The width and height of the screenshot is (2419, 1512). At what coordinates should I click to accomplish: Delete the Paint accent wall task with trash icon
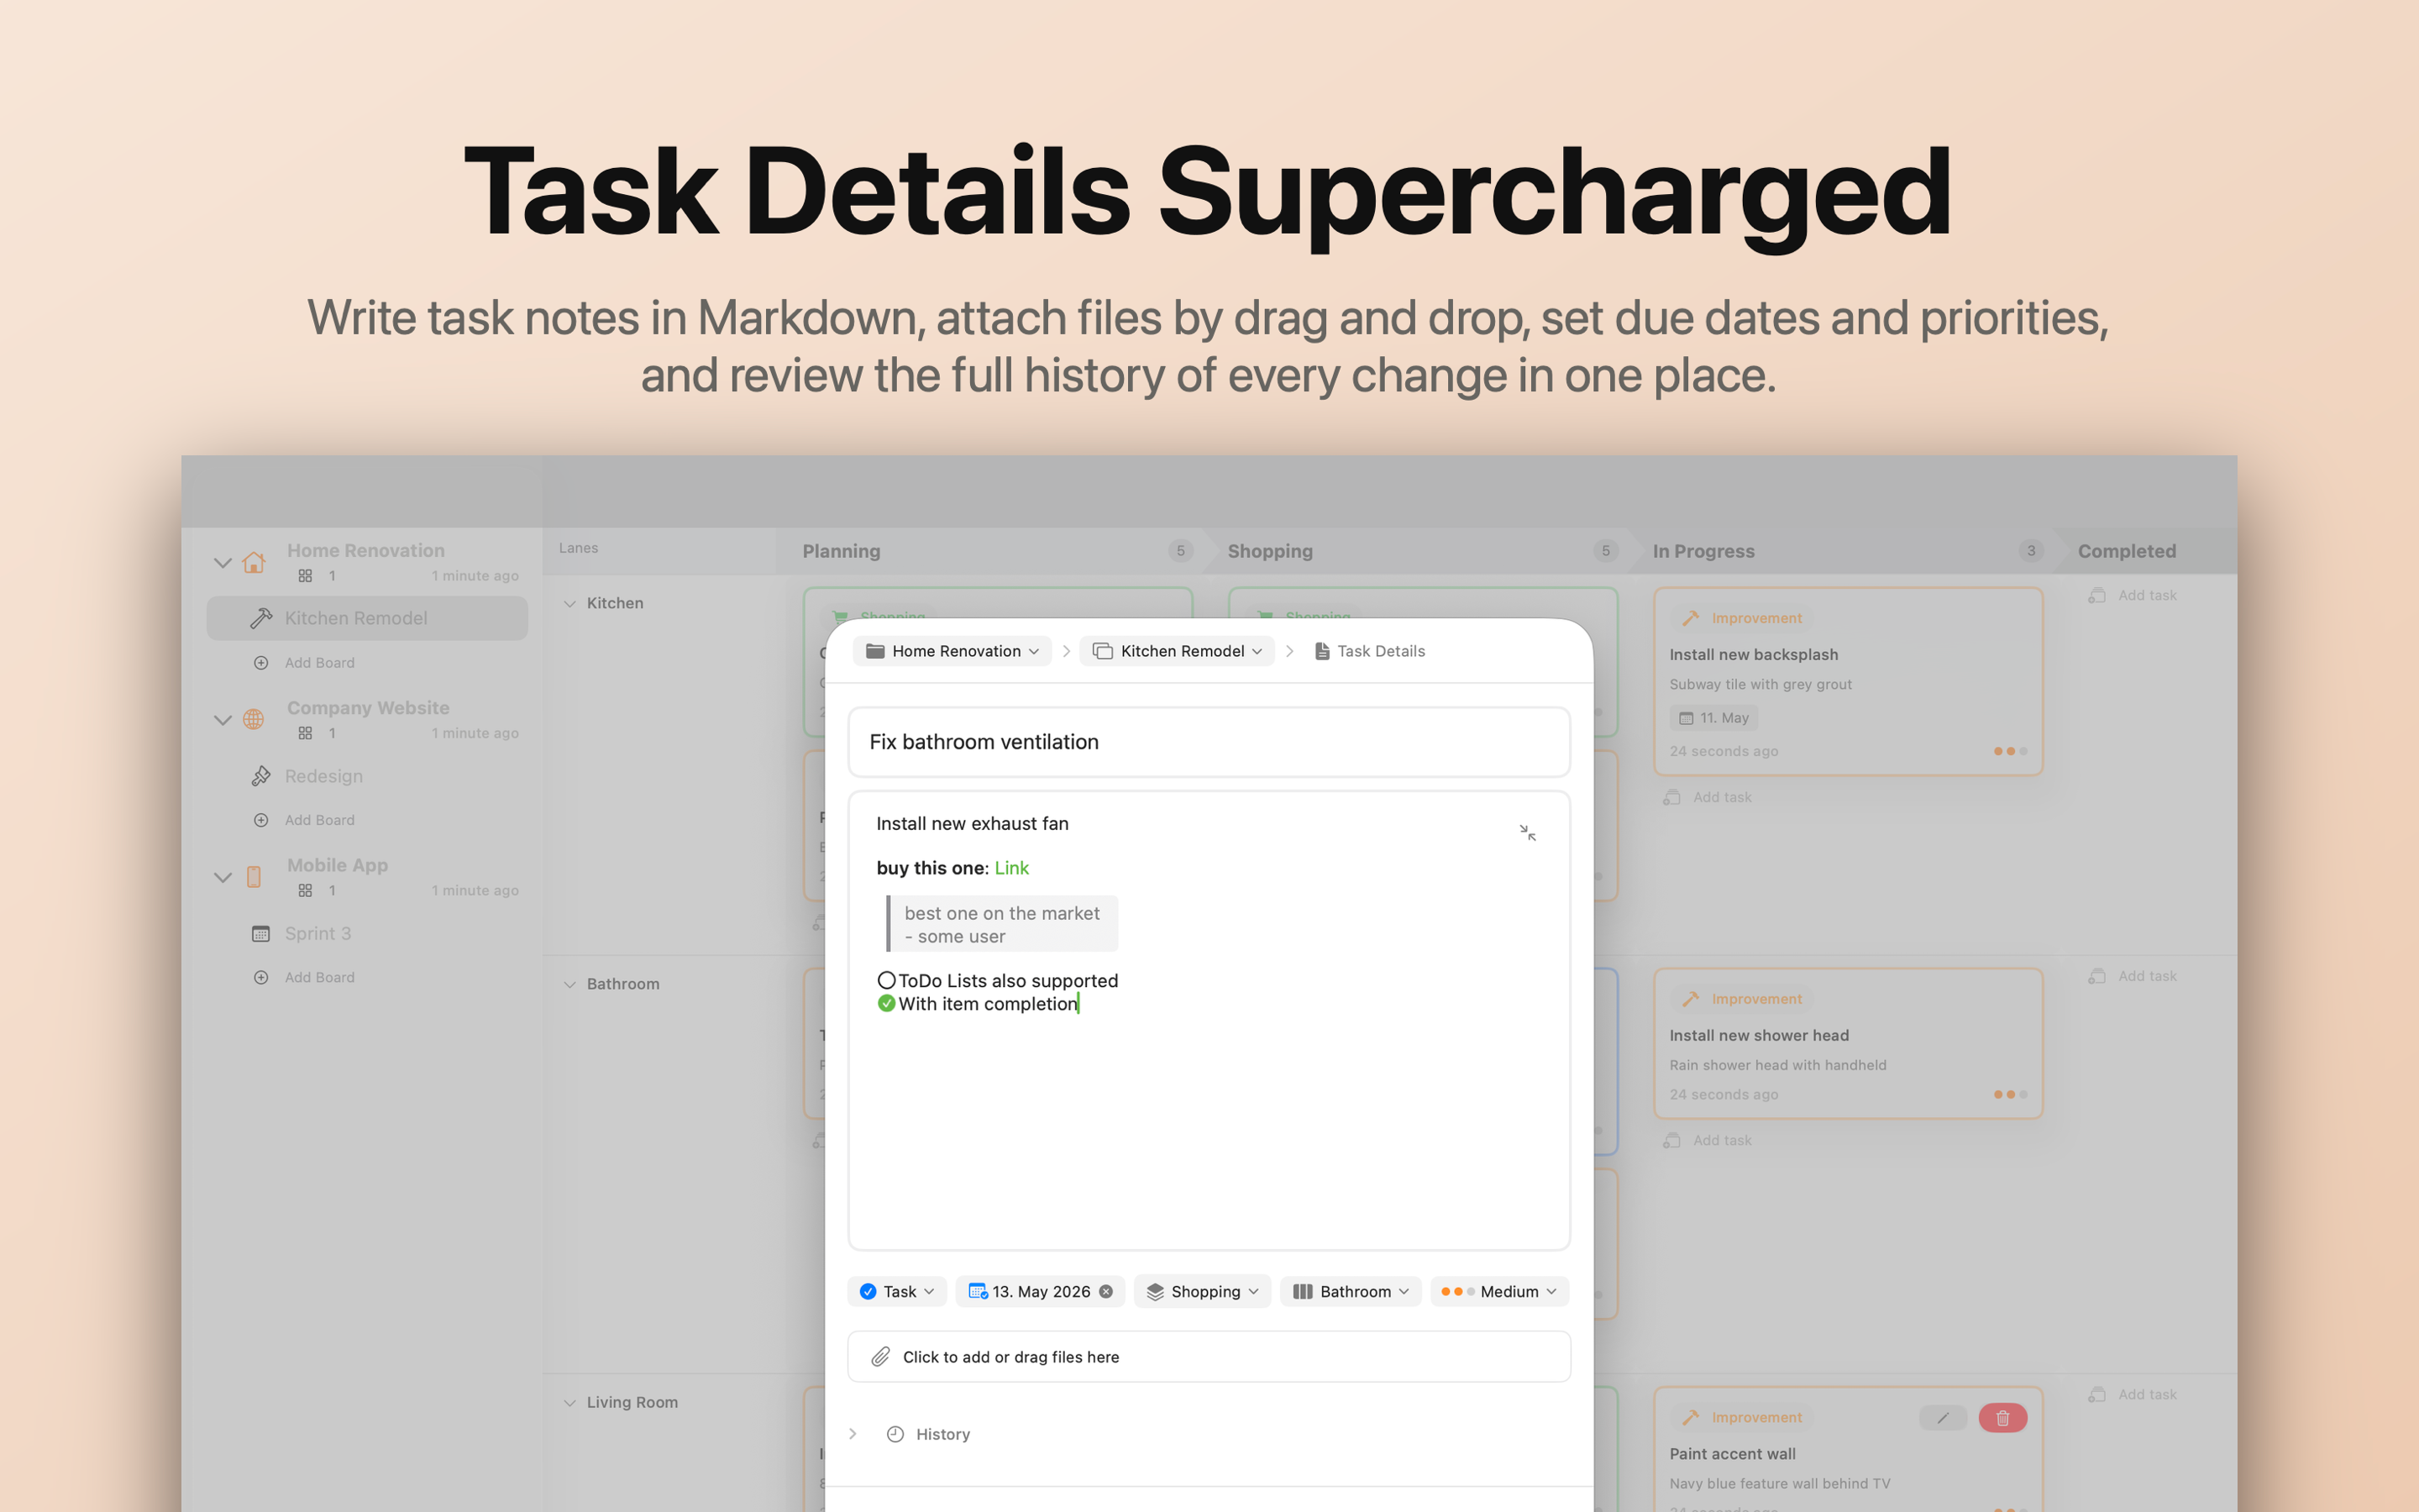2002,1417
